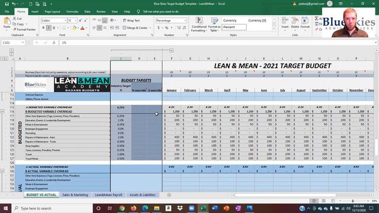
Task: Adjust the zoom slider in status bar
Action: (x=353, y=201)
